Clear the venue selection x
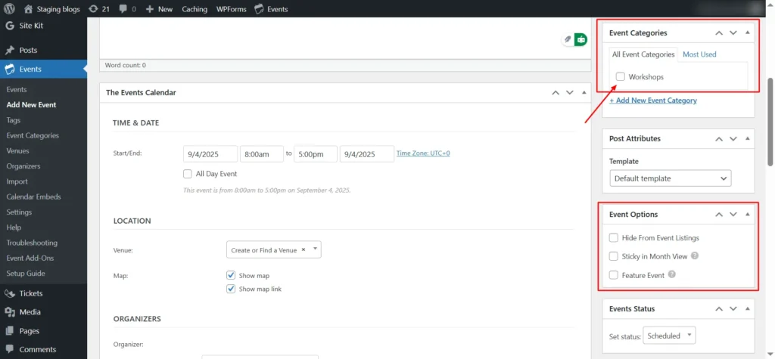This screenshot has height=359, width=775. (303, 249)
